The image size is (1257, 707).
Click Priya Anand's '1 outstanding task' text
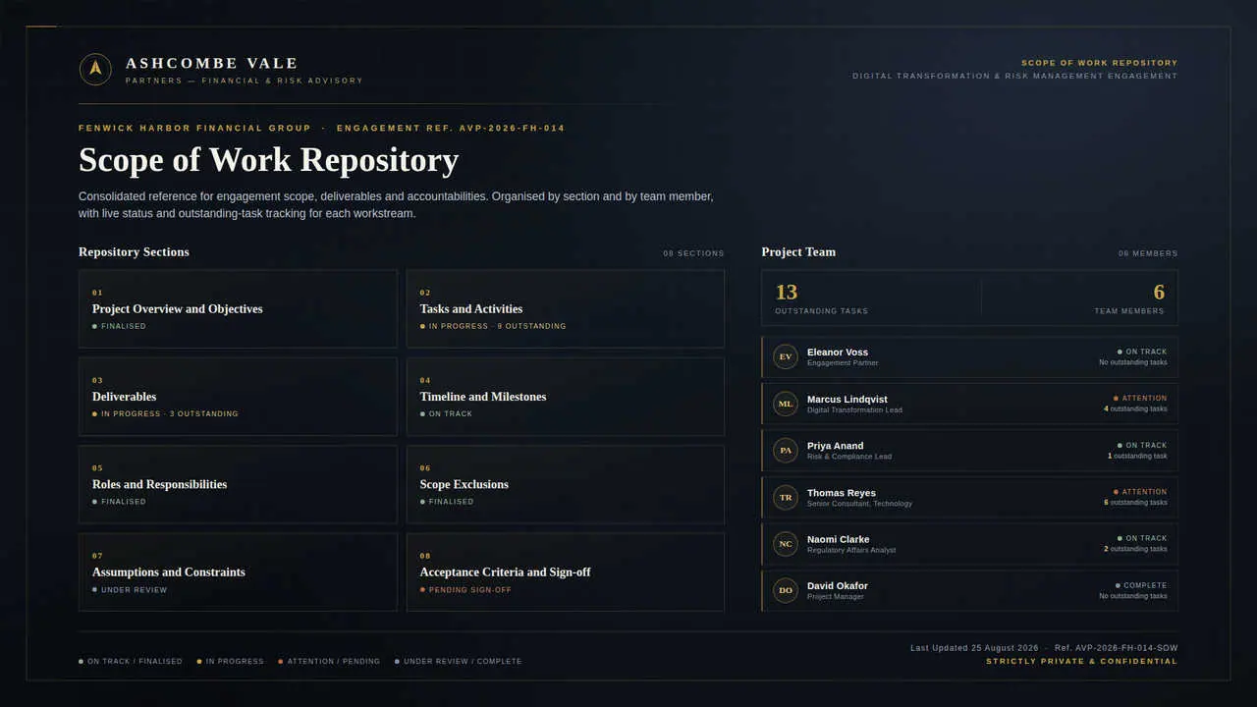point(1137,456)
